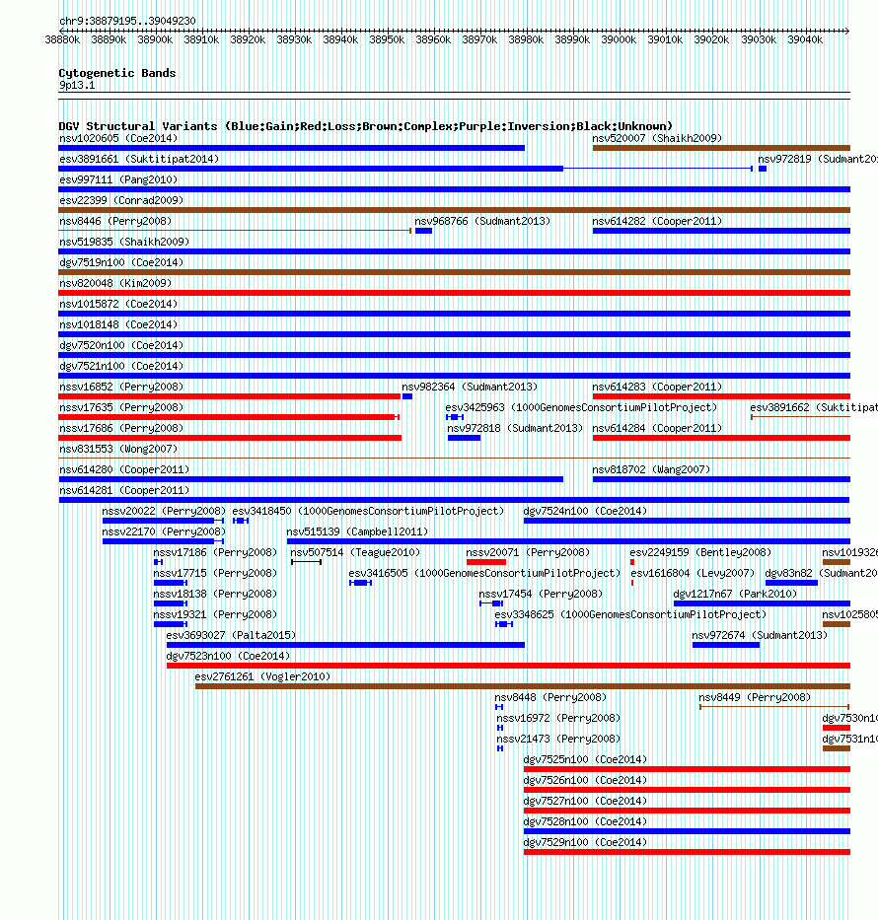Open nsv820048 (Kim2009) loss variant
Image resolution: width=878 pixels, height=920 pixels.
click(x=454, y=293)
